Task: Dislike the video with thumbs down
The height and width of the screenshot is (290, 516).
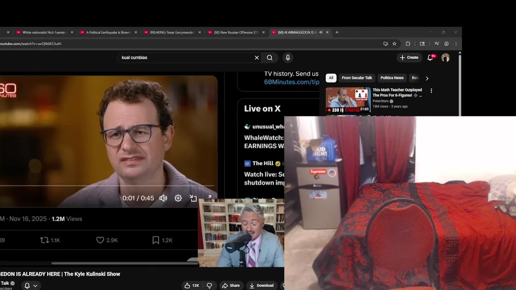Action: pos(209,286)
